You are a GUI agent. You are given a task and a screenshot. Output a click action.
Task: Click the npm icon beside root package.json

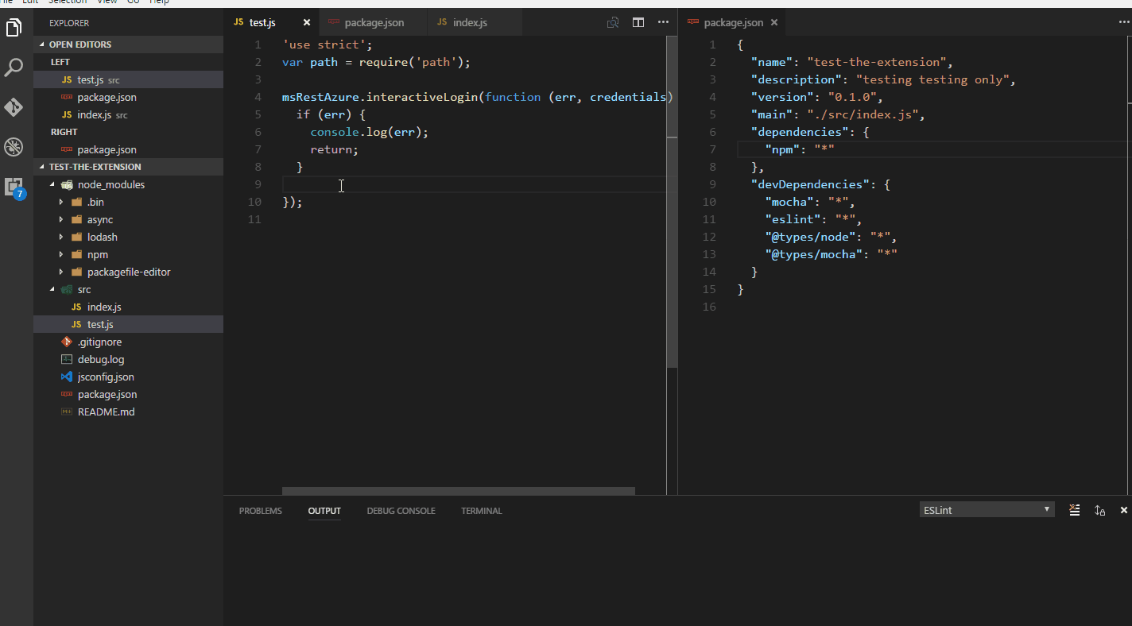point(67,394)
